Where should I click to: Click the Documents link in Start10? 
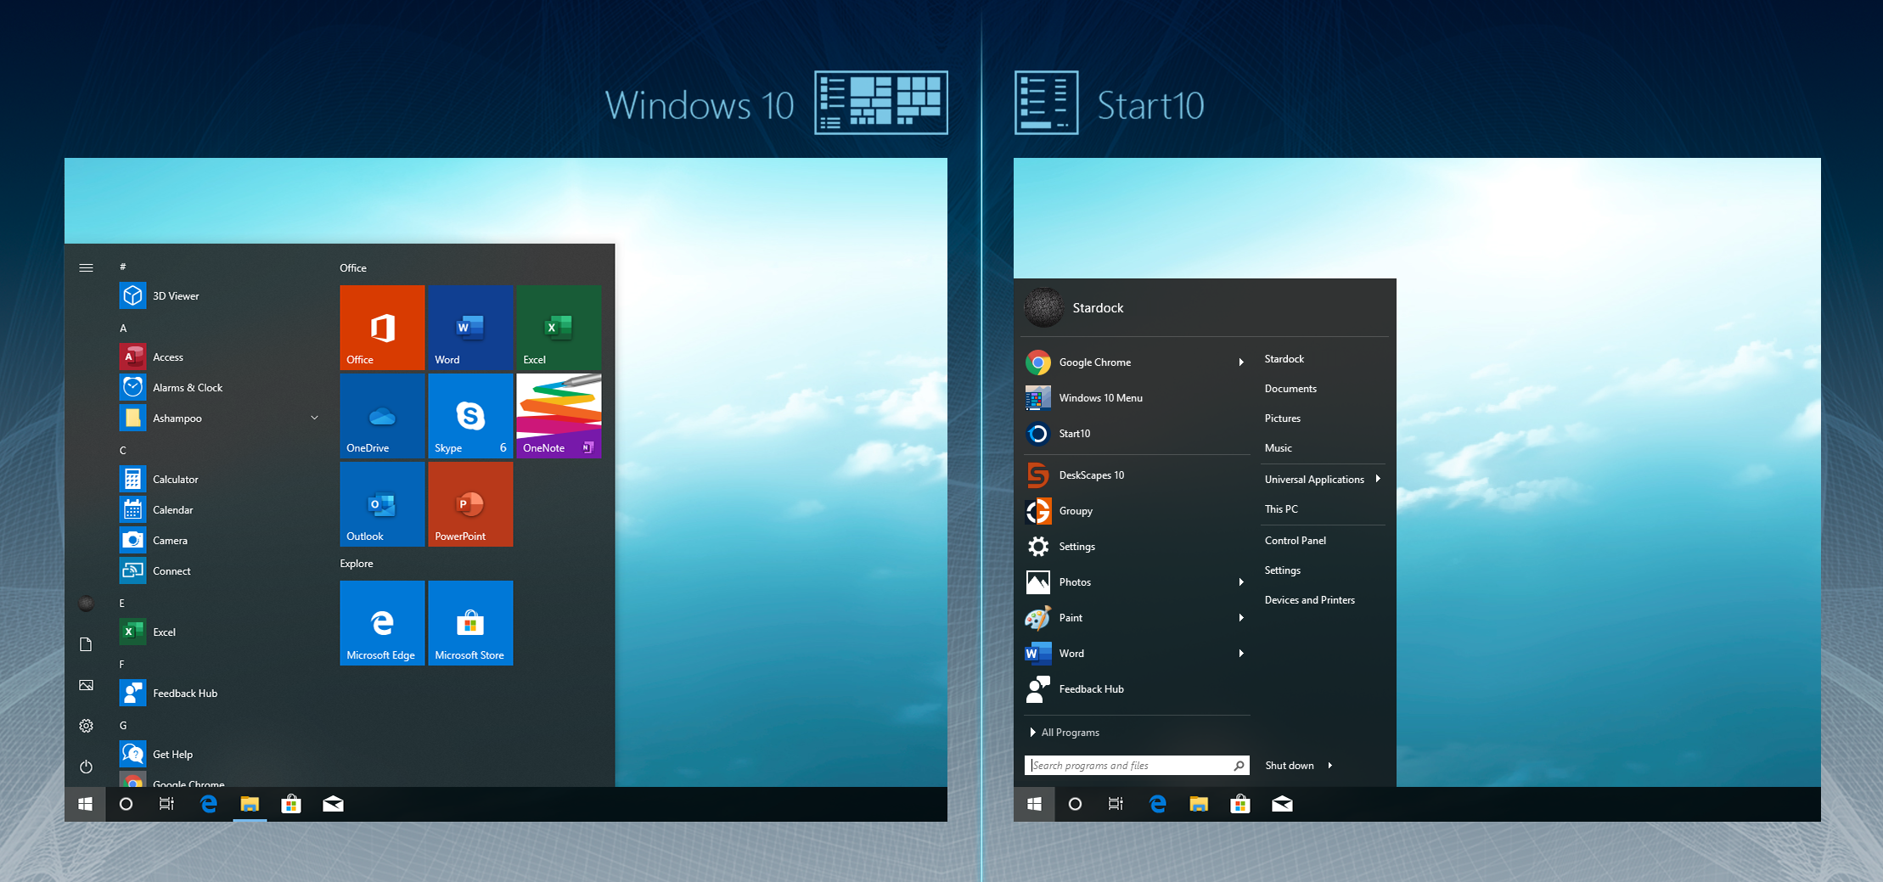click(1290, 389)
